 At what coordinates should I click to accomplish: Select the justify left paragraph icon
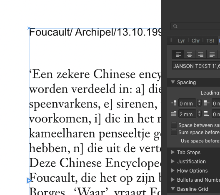212,54
